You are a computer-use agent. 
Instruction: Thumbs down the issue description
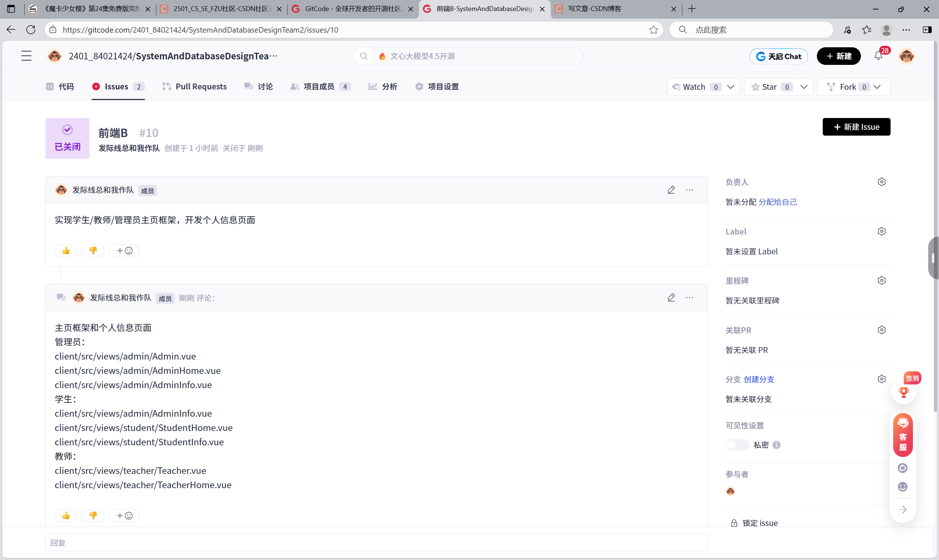point(93,251)
